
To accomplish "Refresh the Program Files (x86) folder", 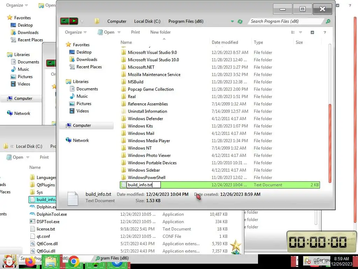I will pyautogui.click(x=240, y=21).
